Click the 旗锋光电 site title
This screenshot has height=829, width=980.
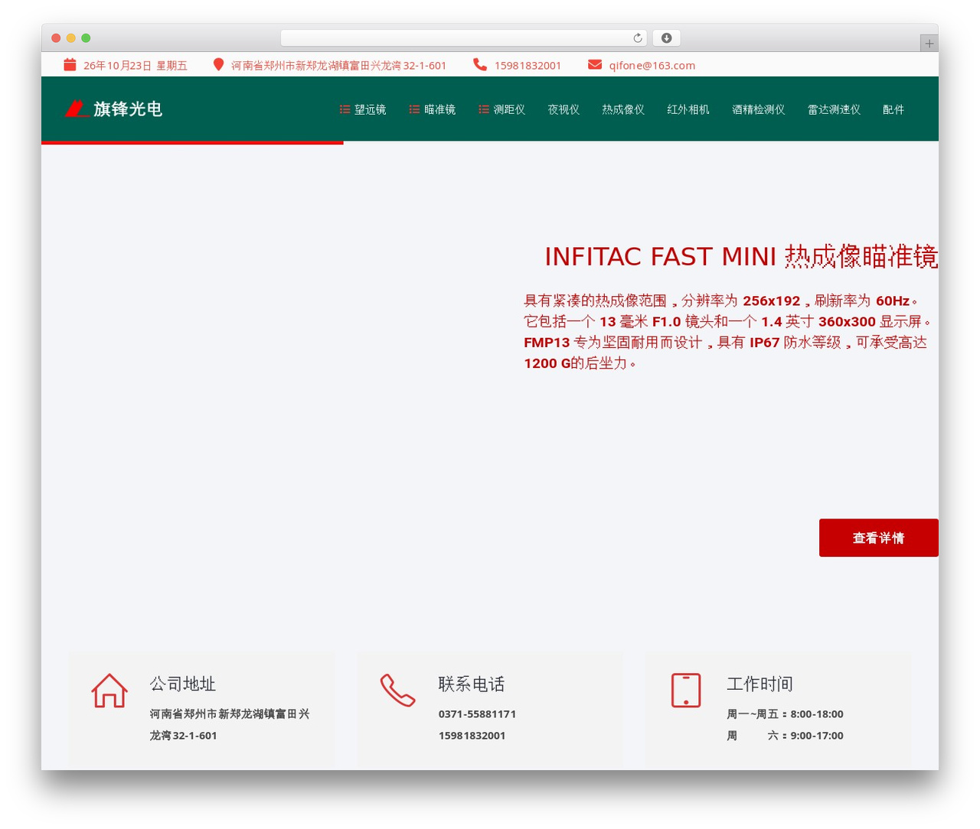coord(128,109)
